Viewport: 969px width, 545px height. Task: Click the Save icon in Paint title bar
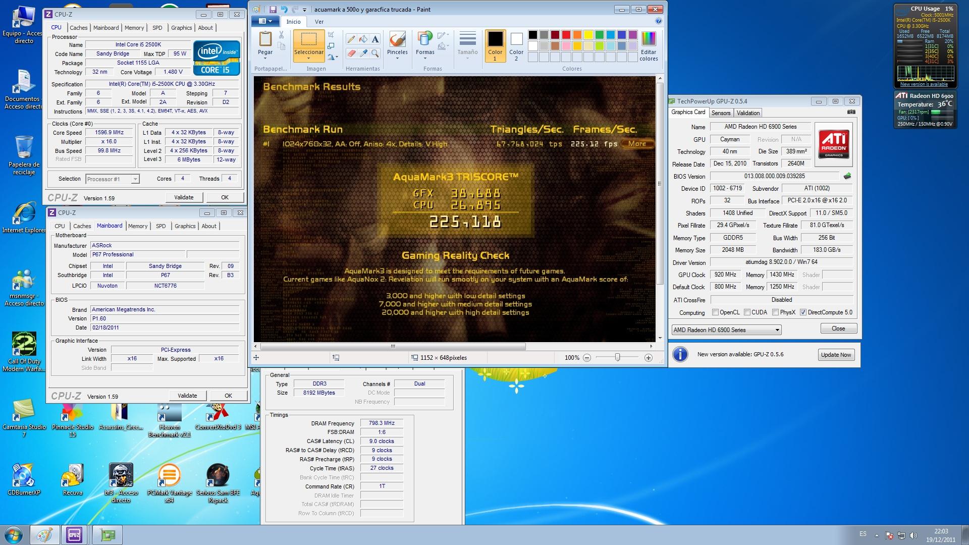pos(273,9)
